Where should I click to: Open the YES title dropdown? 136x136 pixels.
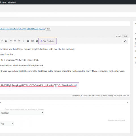7,124
